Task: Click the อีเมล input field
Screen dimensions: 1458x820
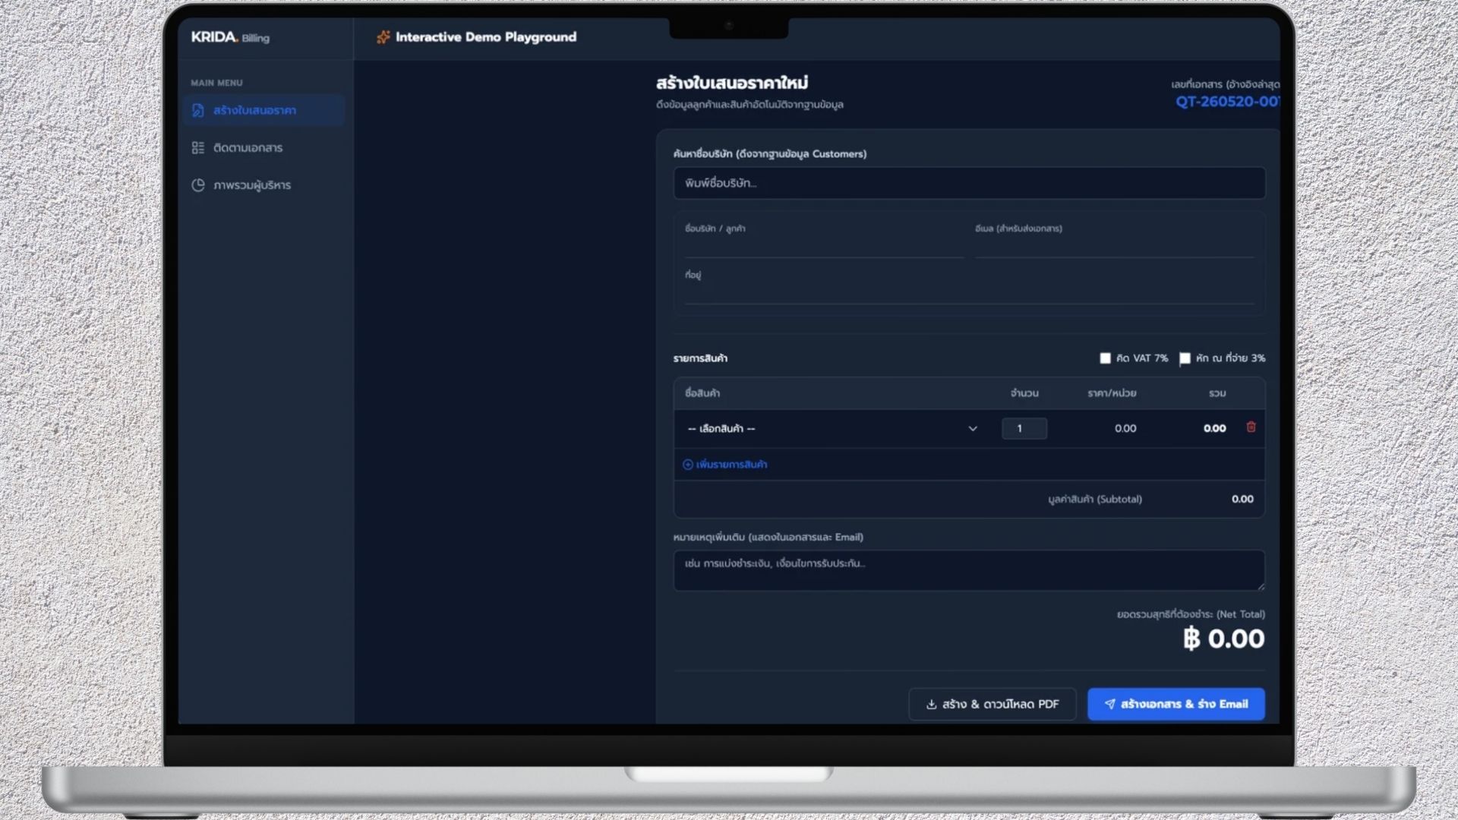Action: [x=1114, y=248]
